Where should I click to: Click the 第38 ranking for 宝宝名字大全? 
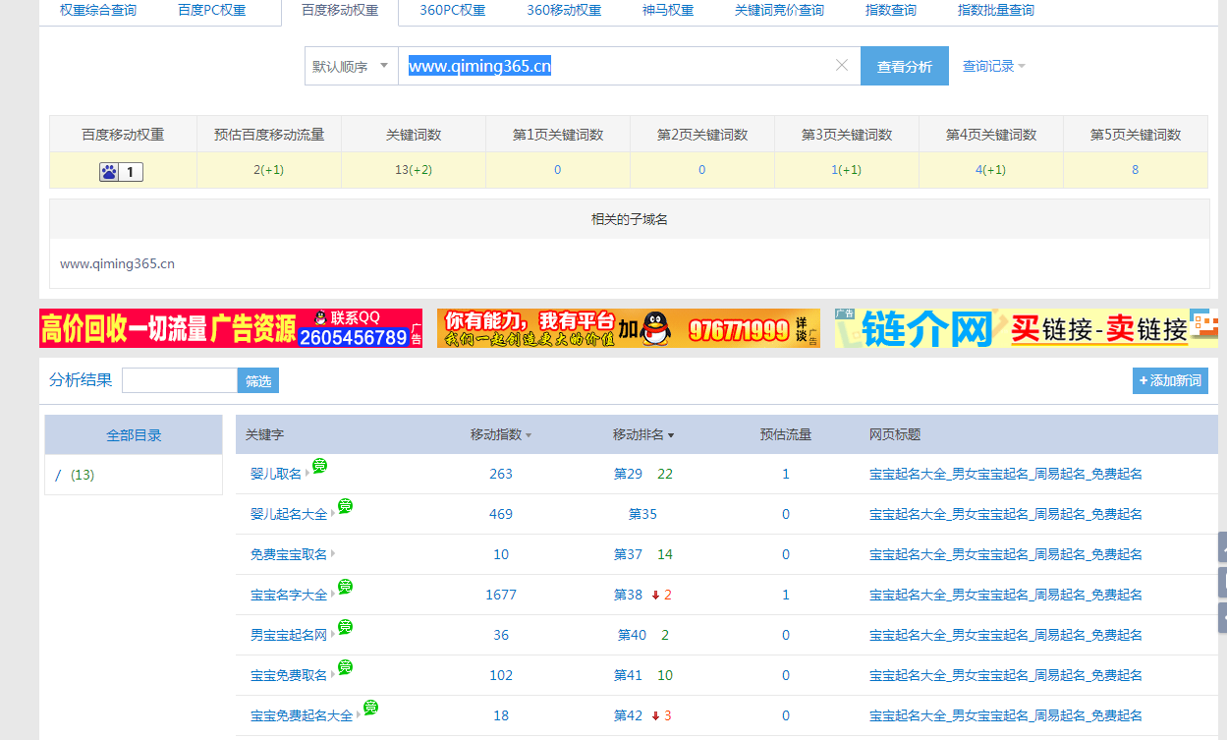628,595
